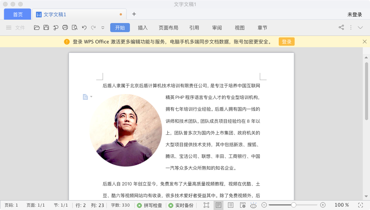Click the zoom slider handle
The width and height of the screenshot is (370, 210).
click(x=294, y=205)
